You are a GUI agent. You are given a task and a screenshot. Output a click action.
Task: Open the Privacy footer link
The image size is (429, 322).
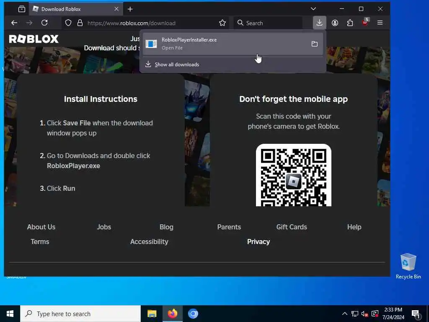258,241
